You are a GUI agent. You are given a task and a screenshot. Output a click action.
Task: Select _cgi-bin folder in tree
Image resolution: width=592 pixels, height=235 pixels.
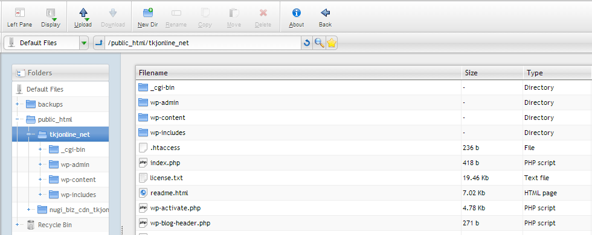click(x=73, y=149)
